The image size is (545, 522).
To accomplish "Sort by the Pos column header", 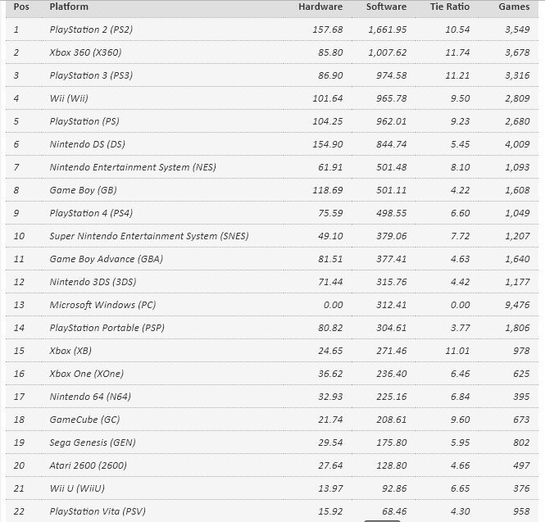I will point(21,7).
